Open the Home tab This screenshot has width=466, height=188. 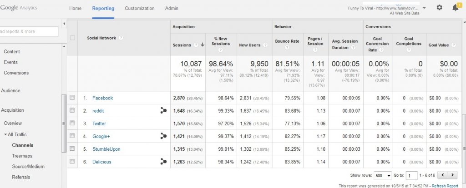(75, 8)
